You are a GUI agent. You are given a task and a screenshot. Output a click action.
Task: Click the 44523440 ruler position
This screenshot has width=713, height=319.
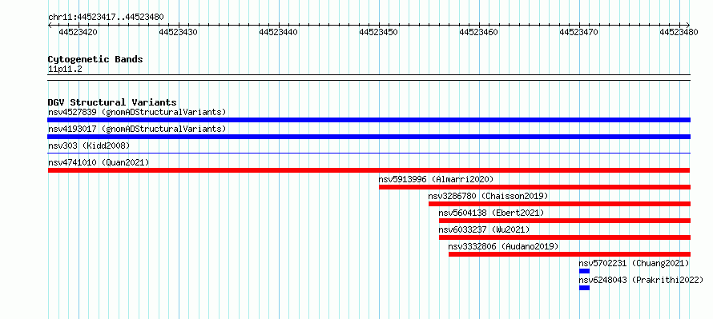click(x=278, y=32)
